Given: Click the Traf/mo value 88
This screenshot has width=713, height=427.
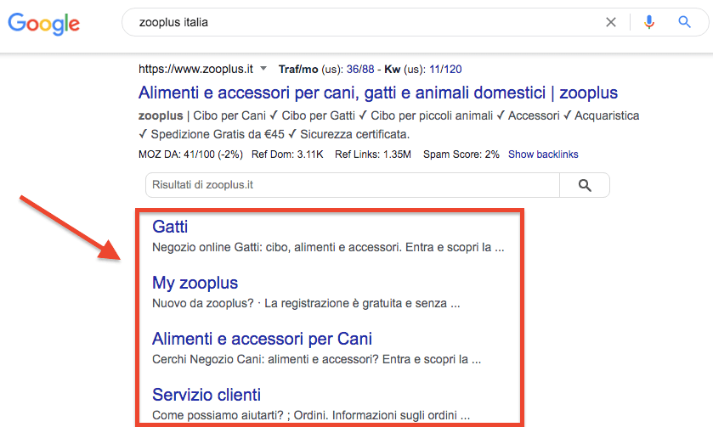Looking at the screenshot, I should (x=370, y=69).
